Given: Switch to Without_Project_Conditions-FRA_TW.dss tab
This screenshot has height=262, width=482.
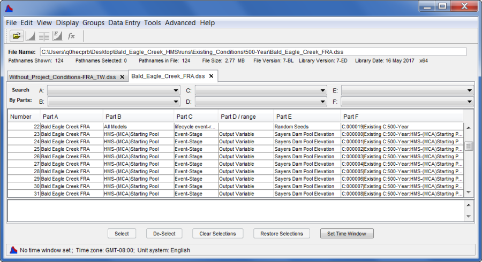Looking at the screenshot, I should click(63, 77).
